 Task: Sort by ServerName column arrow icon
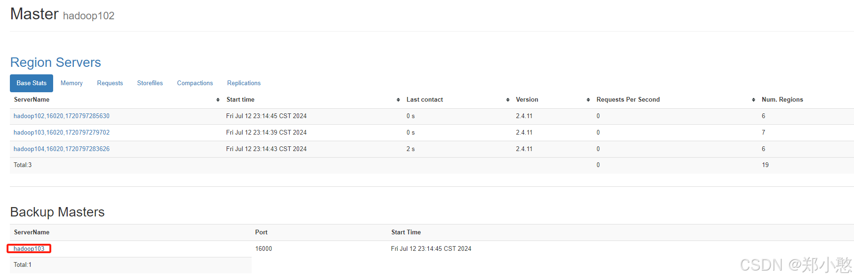pyautogui.click(x=218, y=100)
